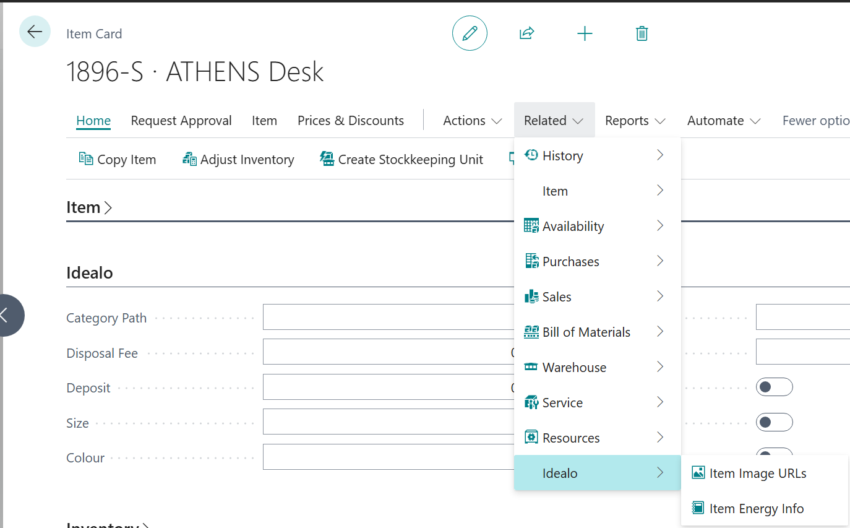Open Item Image URLs
The width and height of the screenshot is (850, 528).
coord(757,474)
